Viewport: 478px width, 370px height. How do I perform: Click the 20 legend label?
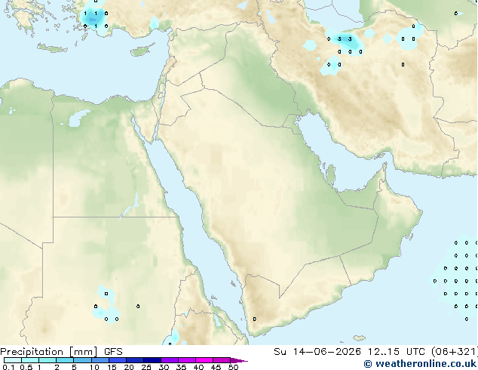pyautogui.click(x=129, y=367)
